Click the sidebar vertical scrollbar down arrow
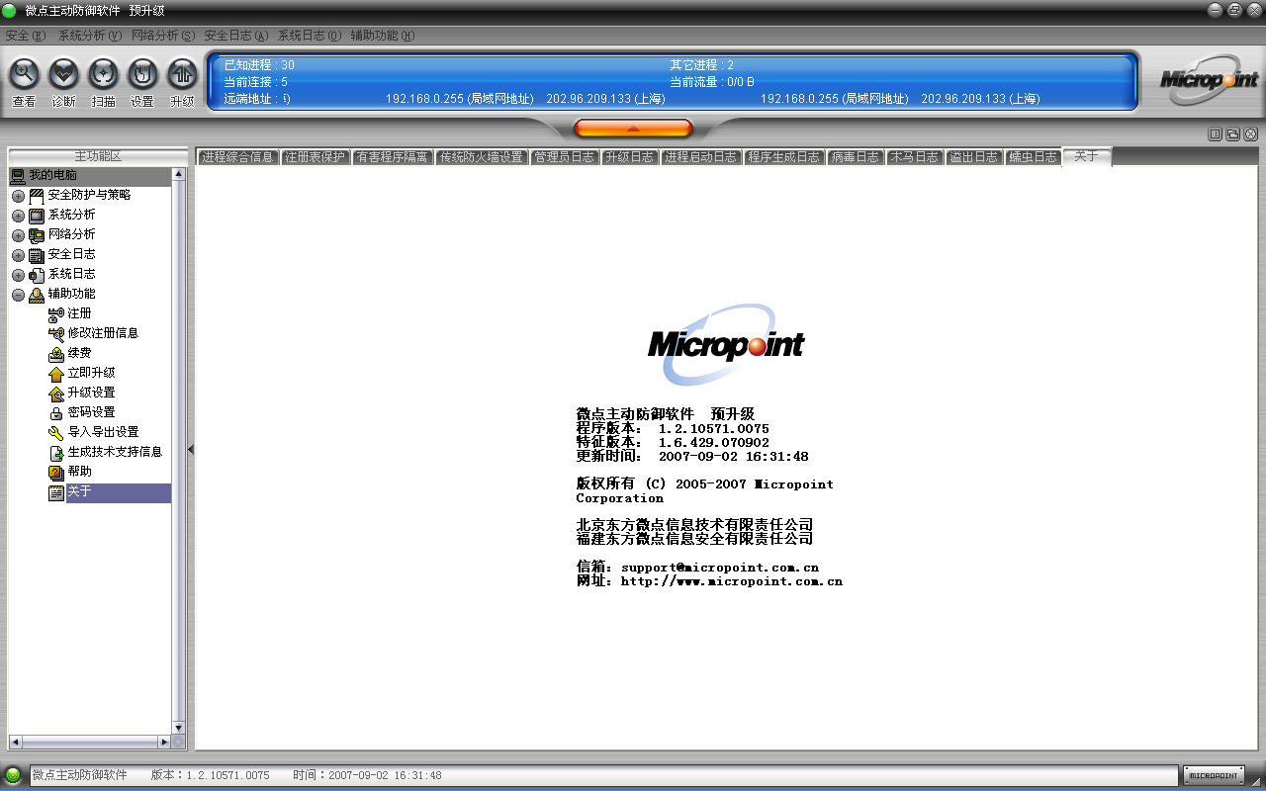This screenshot has height=791, width=1266. coord(179,728)
